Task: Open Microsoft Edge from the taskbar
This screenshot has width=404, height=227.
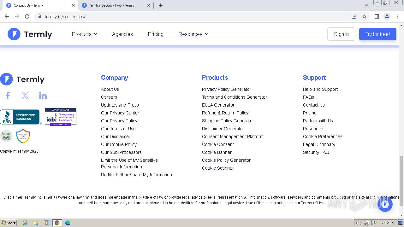Action: (68, 223)
